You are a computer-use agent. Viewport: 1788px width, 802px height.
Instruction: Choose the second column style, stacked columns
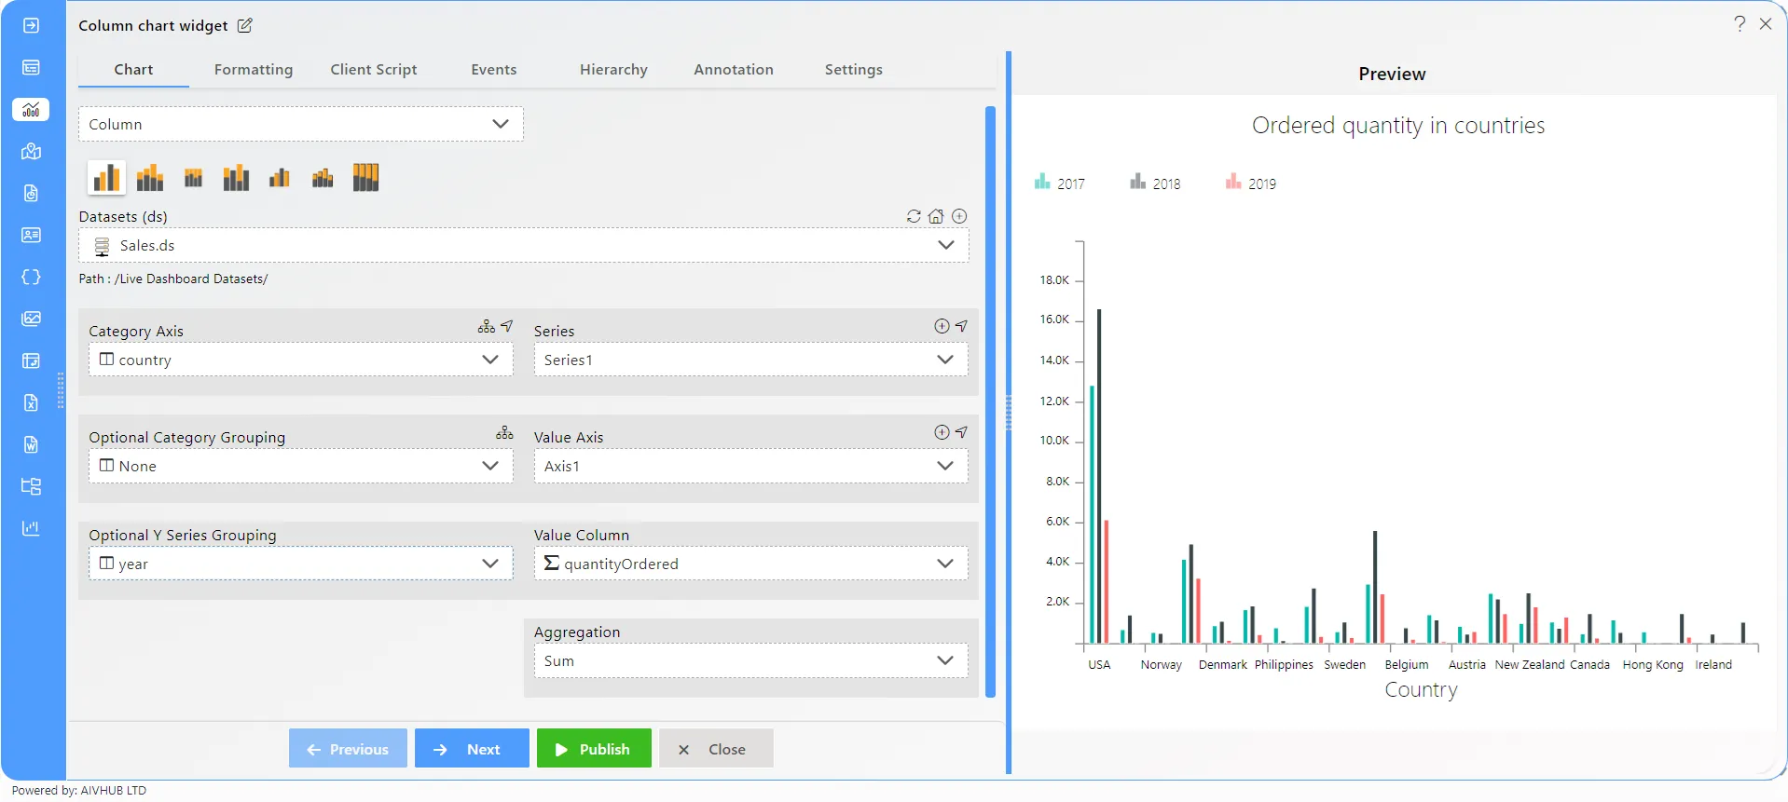(x=150, y=177)
